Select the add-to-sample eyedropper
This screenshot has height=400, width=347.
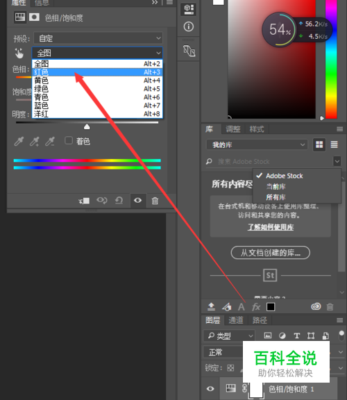click(35, 142)
